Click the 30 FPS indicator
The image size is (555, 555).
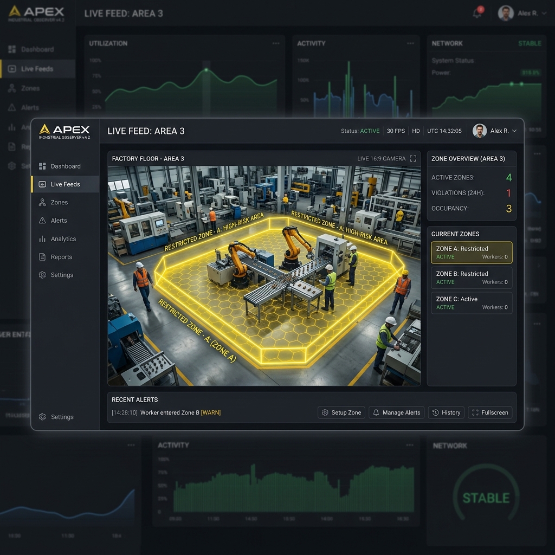[396, 131]
